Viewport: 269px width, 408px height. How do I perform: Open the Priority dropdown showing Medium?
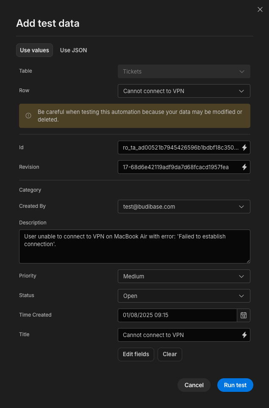pyautogui.click(x=184, y=276)
